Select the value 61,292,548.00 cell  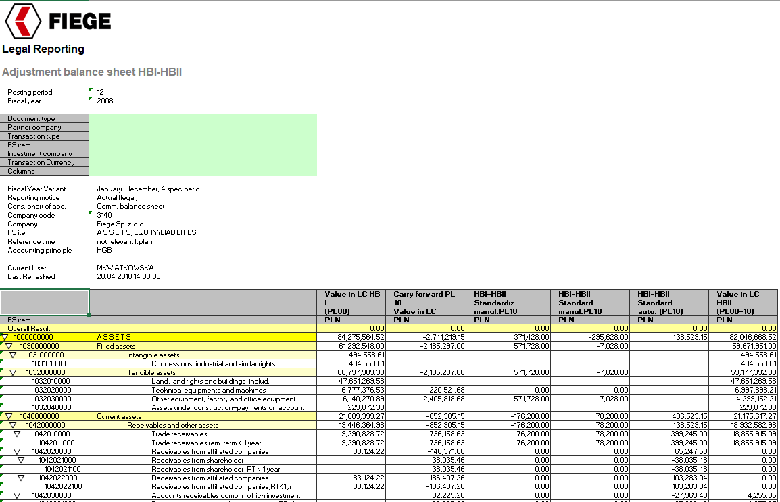point(351,347)
